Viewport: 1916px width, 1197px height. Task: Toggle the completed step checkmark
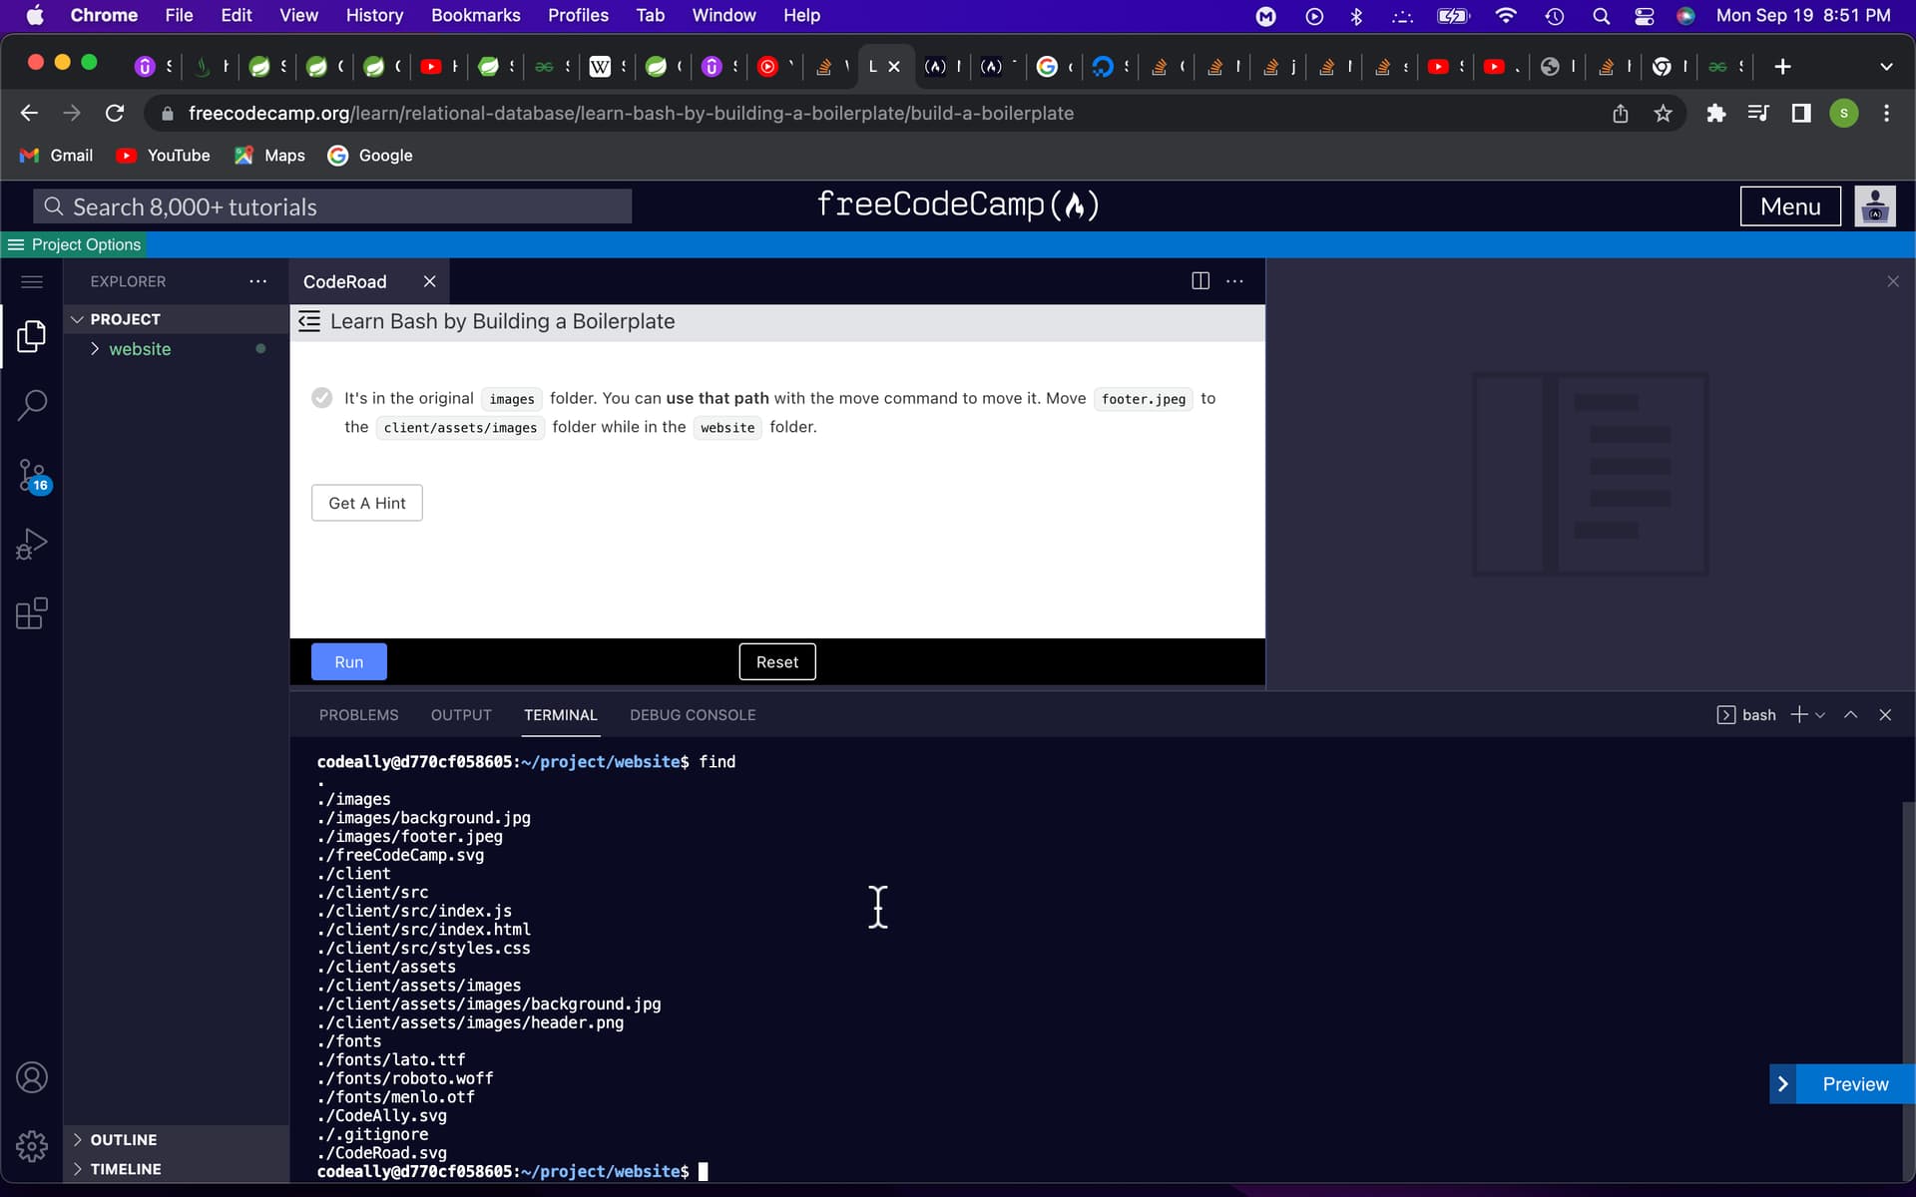321,398
